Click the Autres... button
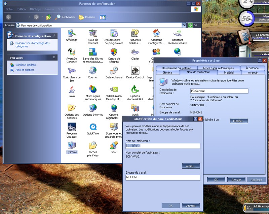The height and width of the screenshot is (214, 269). tap(191, 166)
